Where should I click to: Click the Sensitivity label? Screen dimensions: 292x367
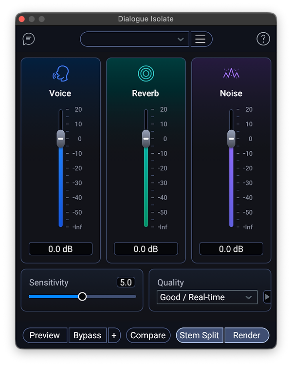click(49, 283)
